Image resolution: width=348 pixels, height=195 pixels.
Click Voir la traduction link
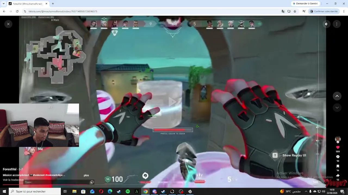pos(13,180)
